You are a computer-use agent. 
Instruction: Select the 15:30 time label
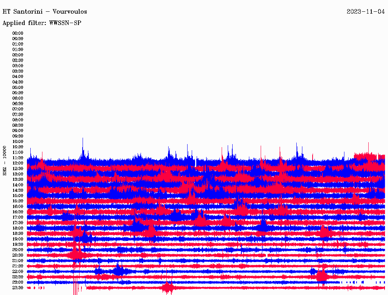point(18,201)
